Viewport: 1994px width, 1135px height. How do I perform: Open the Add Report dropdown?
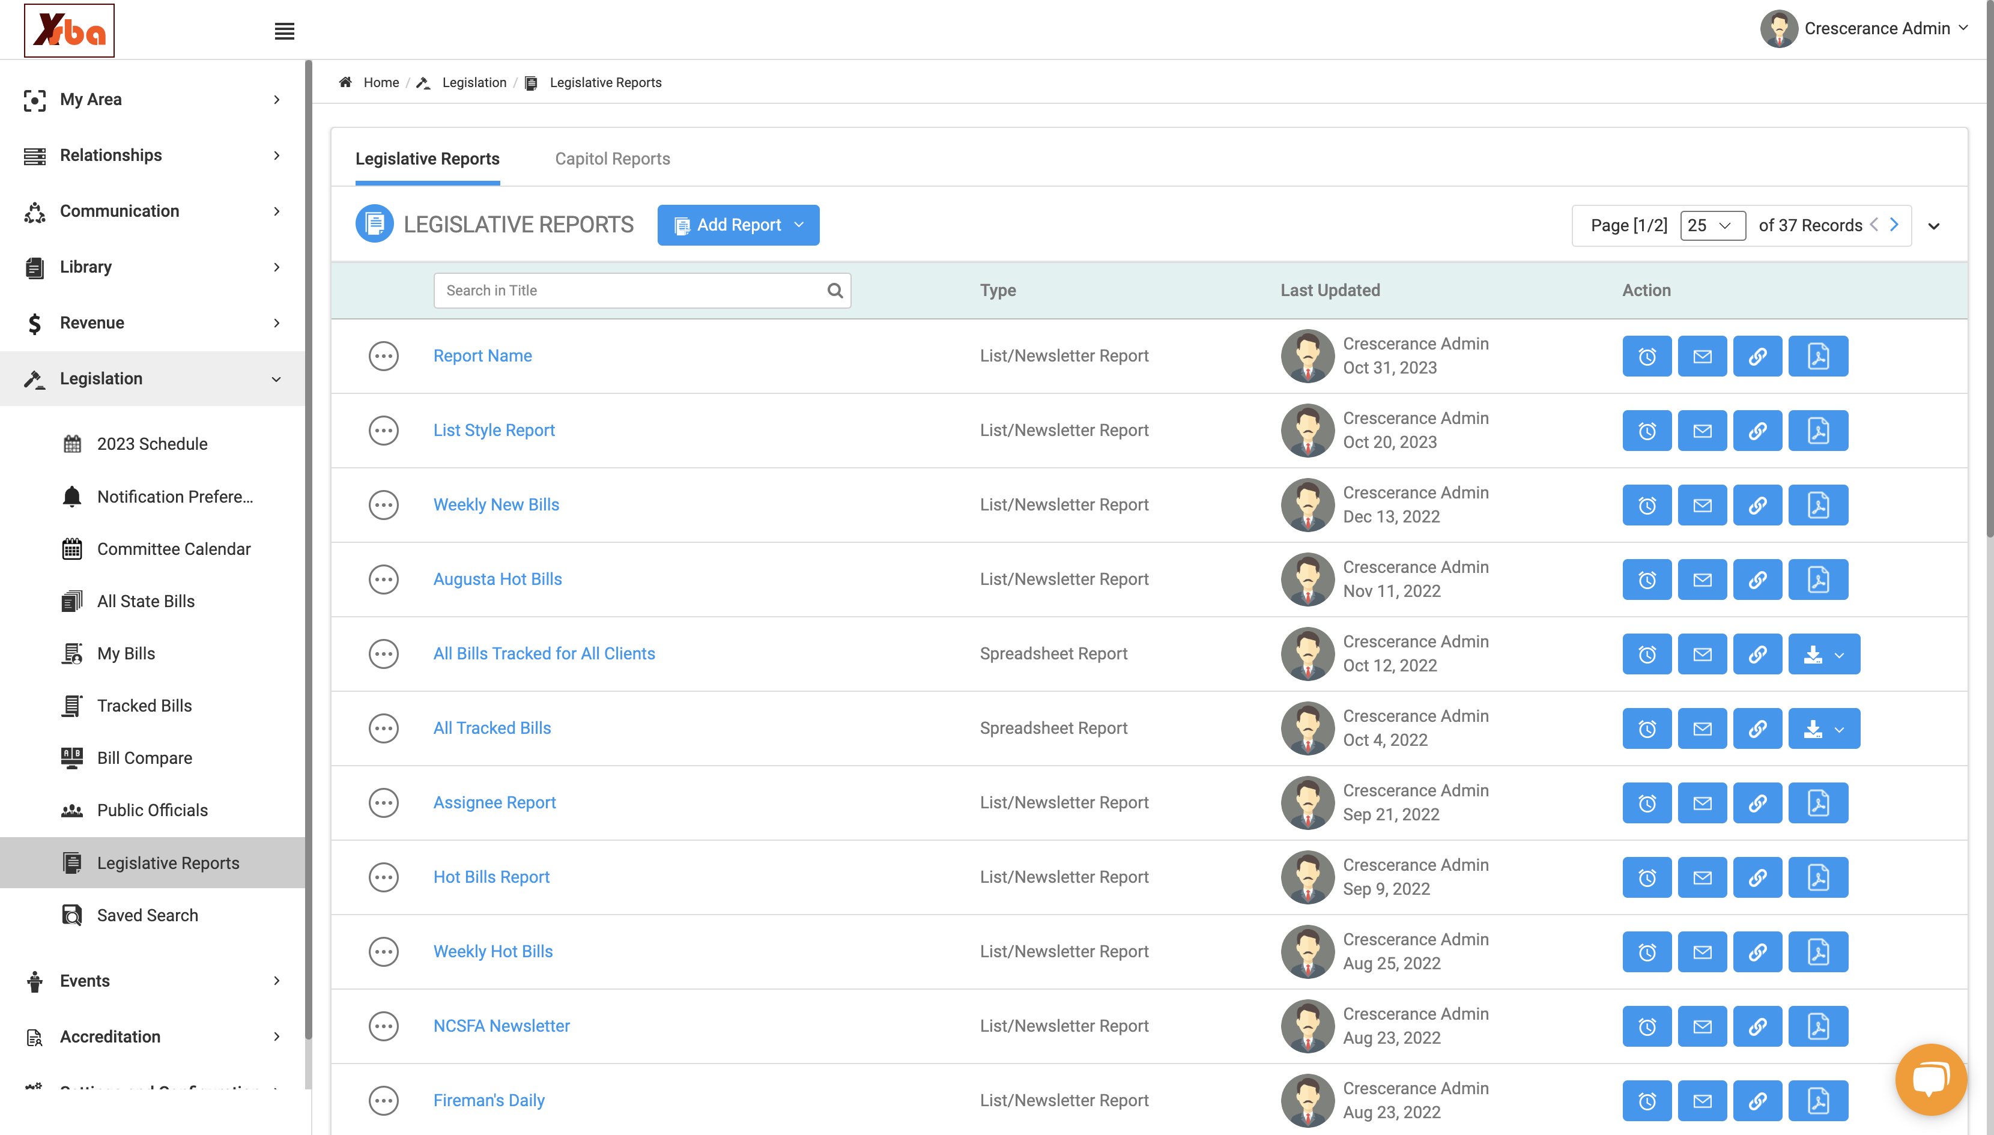tap(738, 225)
